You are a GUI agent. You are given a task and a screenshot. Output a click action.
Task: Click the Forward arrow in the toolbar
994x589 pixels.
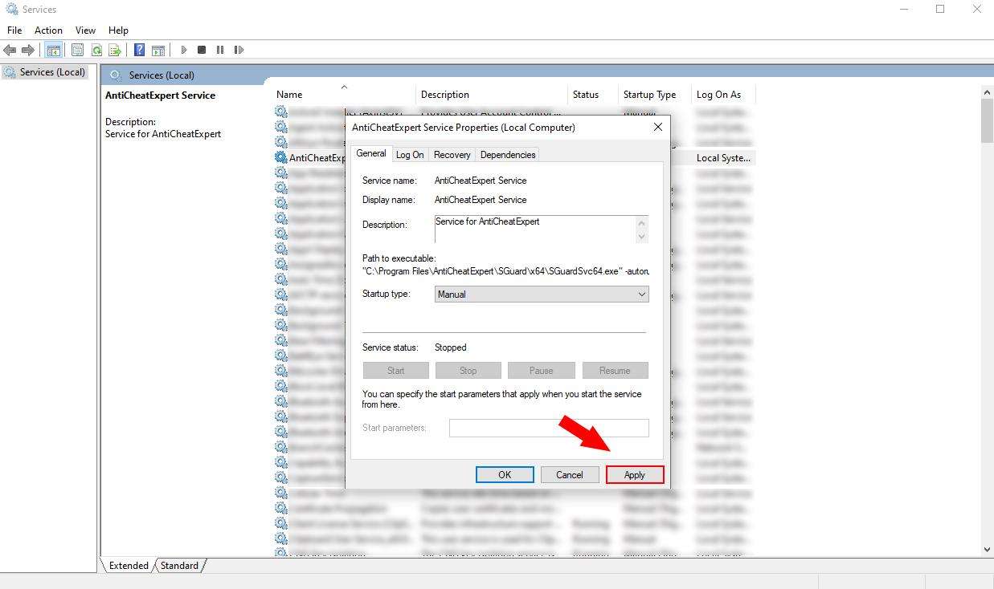[28, 50]
